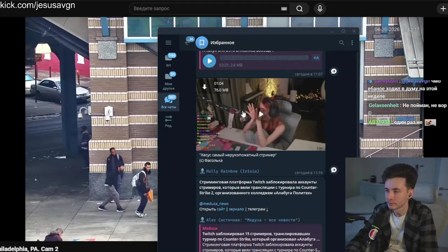Seek within the voice message waveform

click(x=264, y=58)
